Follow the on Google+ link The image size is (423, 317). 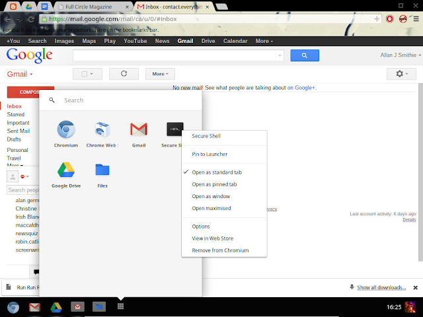301,88
